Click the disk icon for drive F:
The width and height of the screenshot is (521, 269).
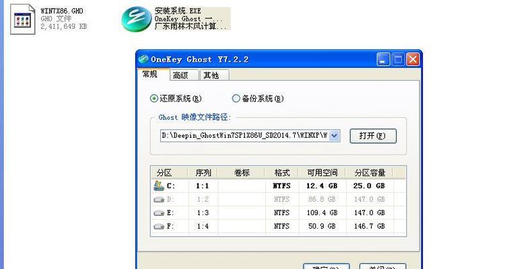(x=159, y=227)
